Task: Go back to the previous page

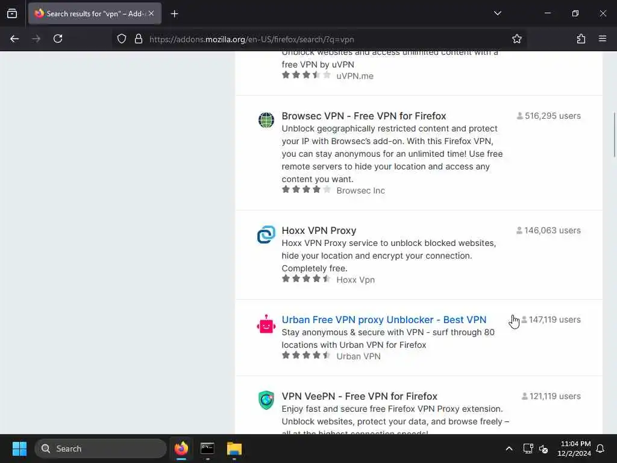Action: click(14, 39)
